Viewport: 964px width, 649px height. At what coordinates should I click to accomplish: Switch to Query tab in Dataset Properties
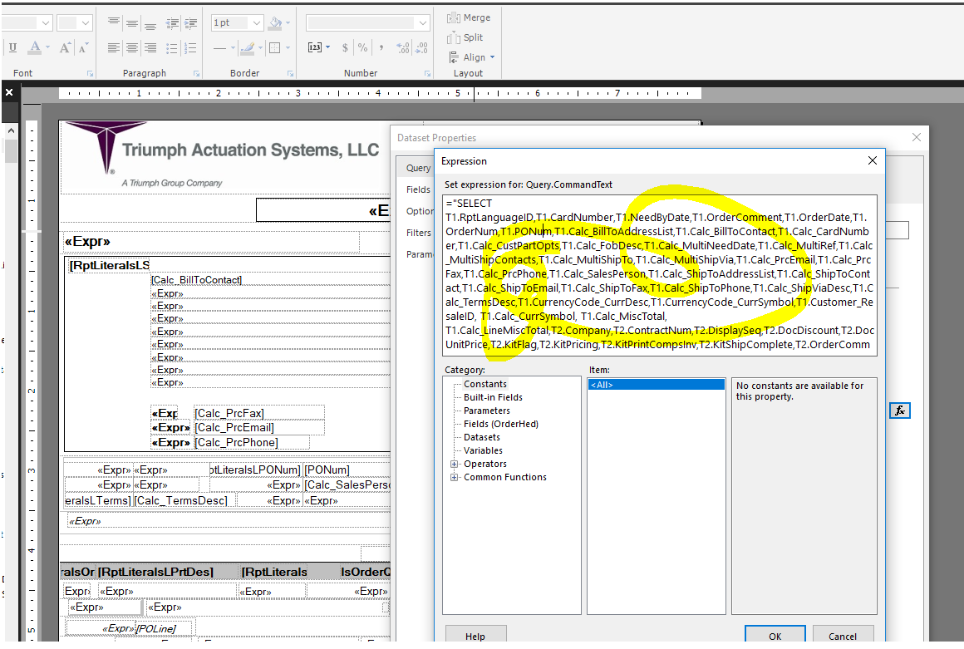click(417, 168)
